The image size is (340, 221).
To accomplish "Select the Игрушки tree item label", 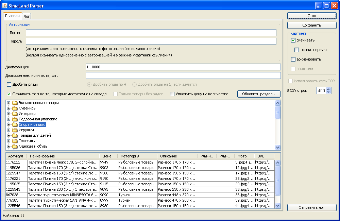I will pyautogui.click(x=26, y=130).
